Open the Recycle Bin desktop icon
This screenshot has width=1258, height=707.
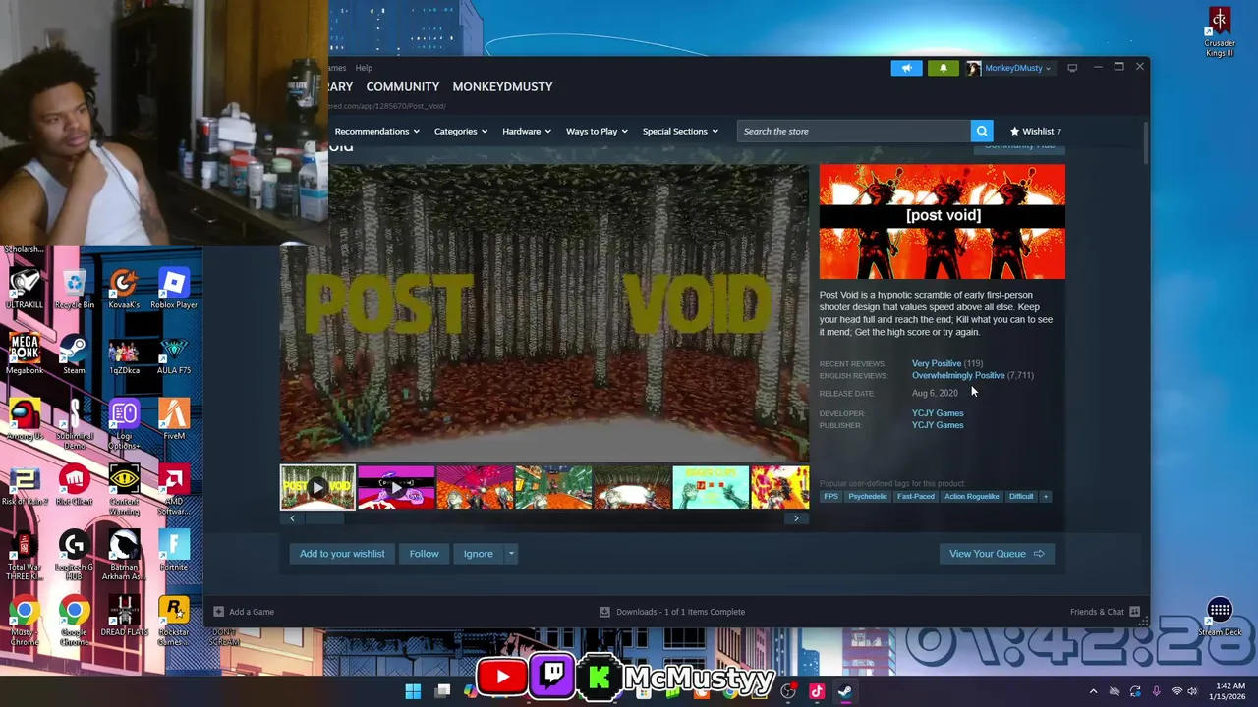tap(74, 290)
